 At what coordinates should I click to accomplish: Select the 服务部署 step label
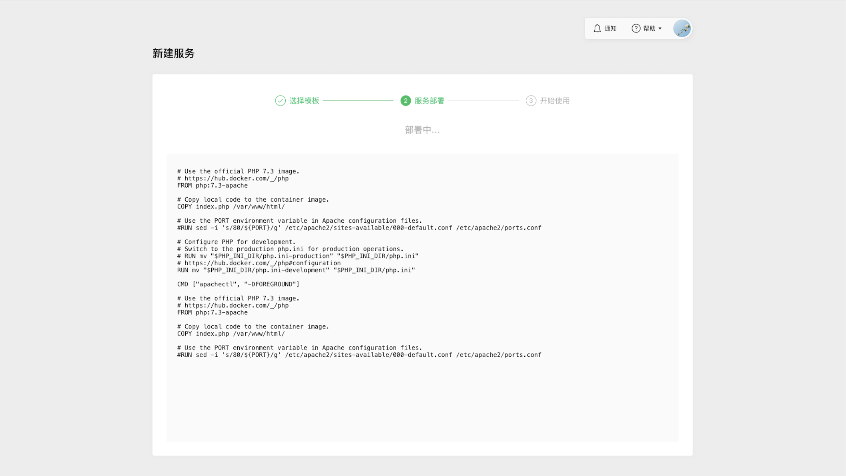[429, 101]
